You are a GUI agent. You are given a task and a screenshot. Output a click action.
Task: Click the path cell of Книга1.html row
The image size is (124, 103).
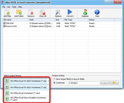tap(41, 26)
